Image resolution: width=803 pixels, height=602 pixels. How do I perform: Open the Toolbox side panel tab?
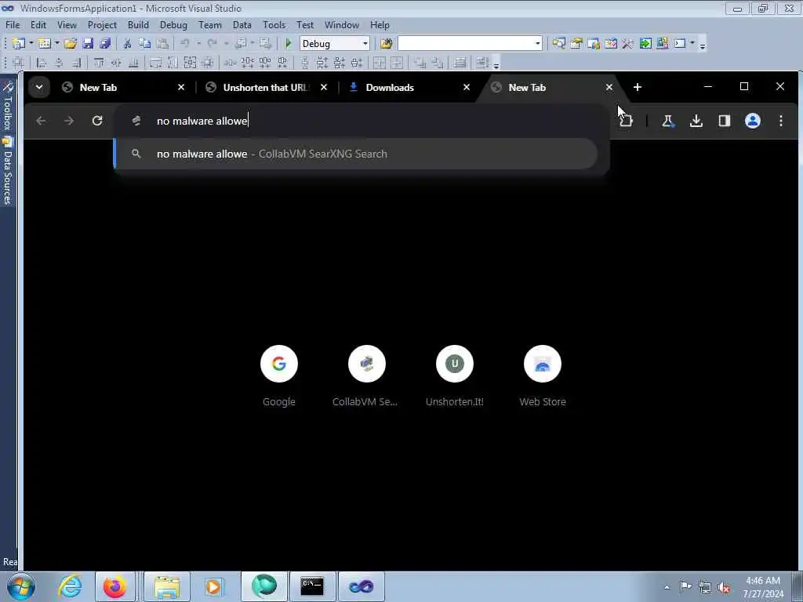pos(7,105)
